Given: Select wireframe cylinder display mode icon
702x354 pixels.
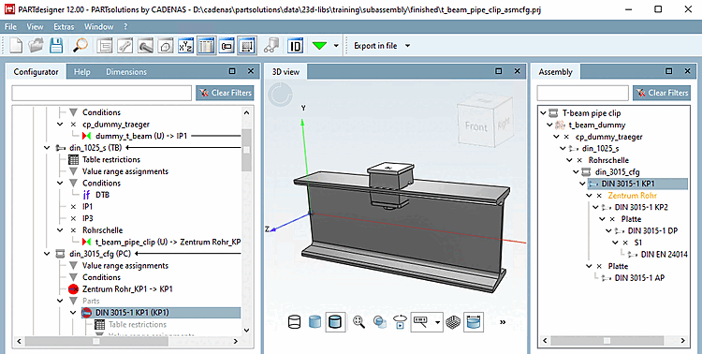Looking at the screenshot, I should 294,322.
